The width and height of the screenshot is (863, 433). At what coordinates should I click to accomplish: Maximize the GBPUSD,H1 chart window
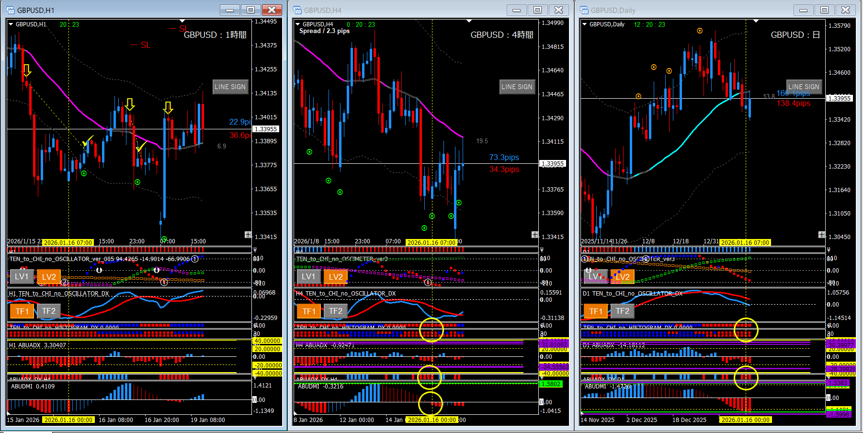tap(250, 10)
